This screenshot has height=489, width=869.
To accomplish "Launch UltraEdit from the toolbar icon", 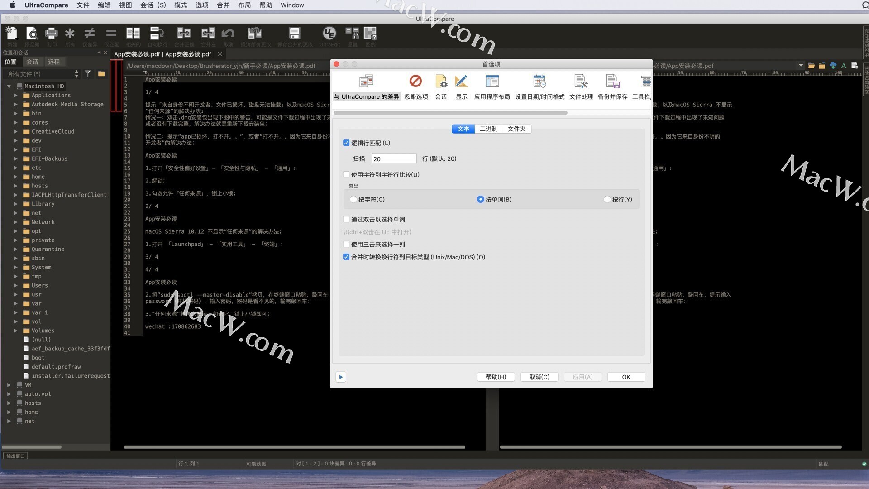I will [329, 34].
